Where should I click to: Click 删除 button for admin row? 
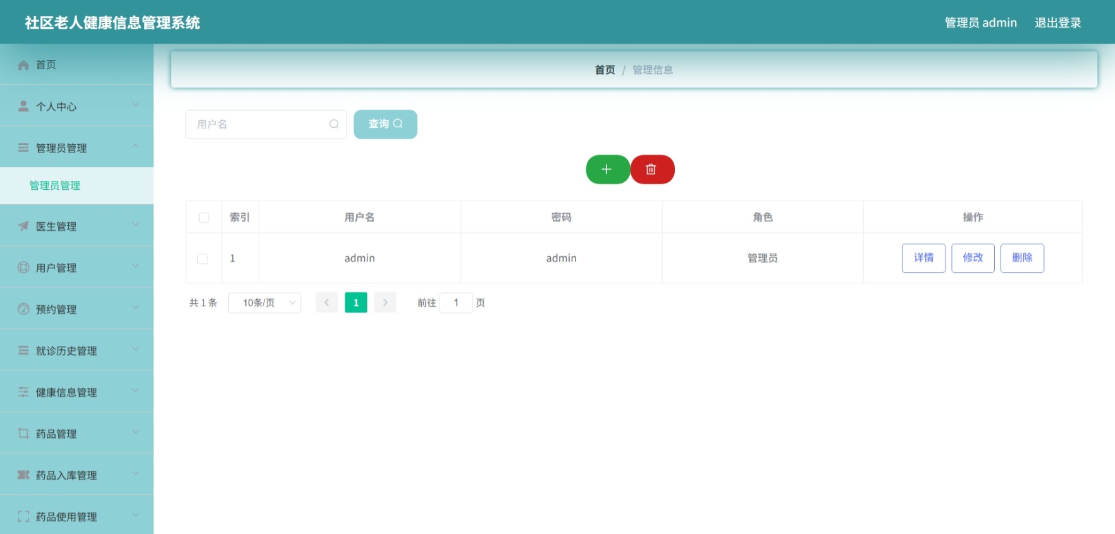pyautogui.click(x=1022, y=258)
